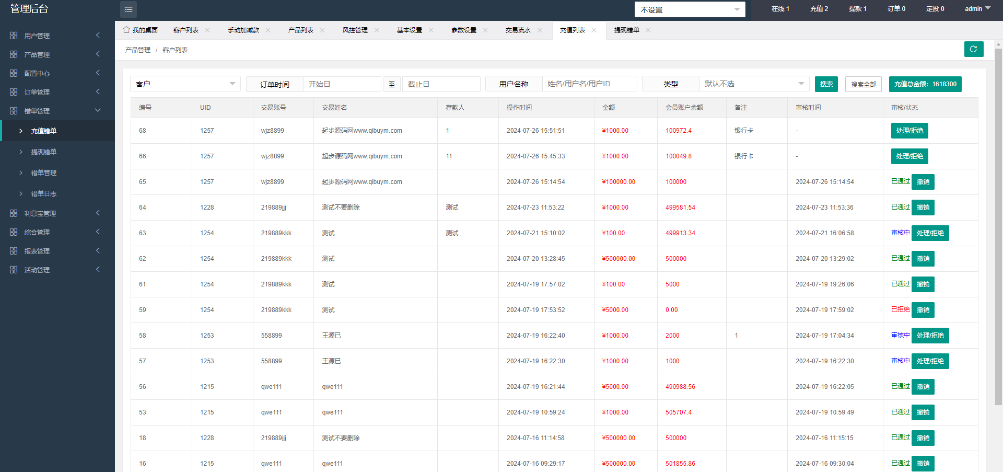1003x472 pixels.
Task: Expand the 产品管理 sidebar menu
Action: (98, 54)
